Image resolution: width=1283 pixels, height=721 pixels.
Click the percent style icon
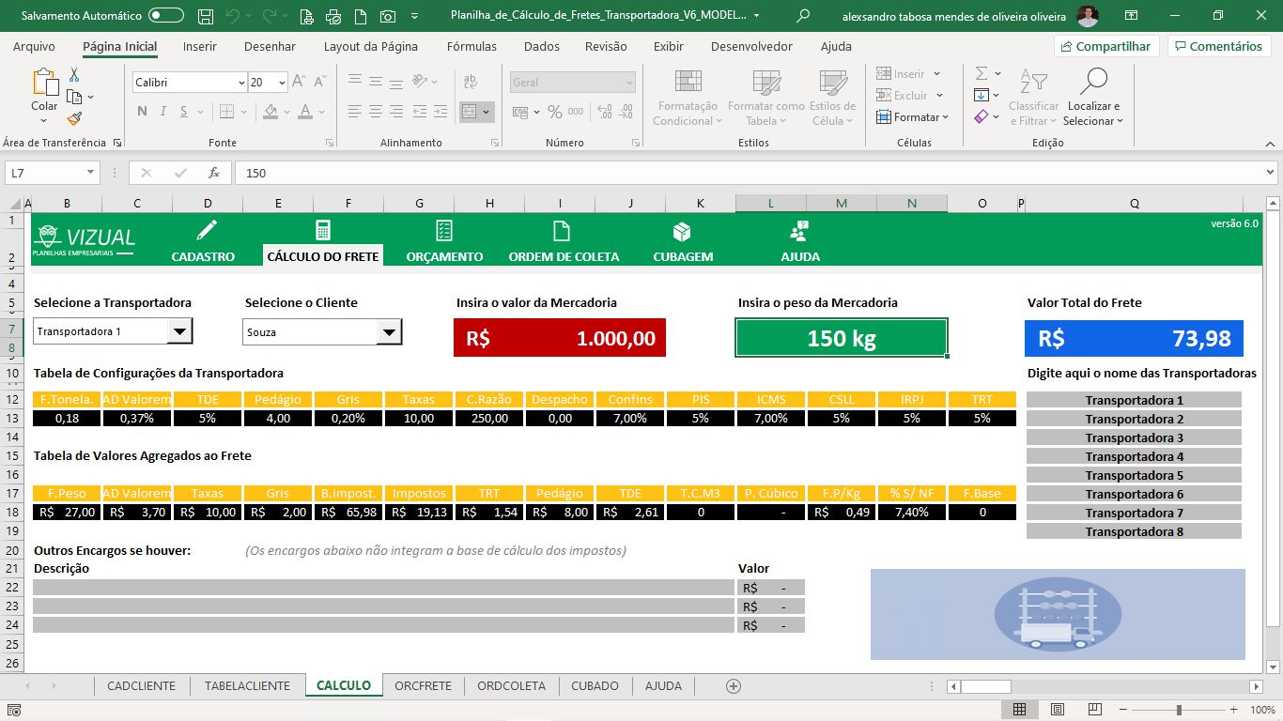pos(554,112)
